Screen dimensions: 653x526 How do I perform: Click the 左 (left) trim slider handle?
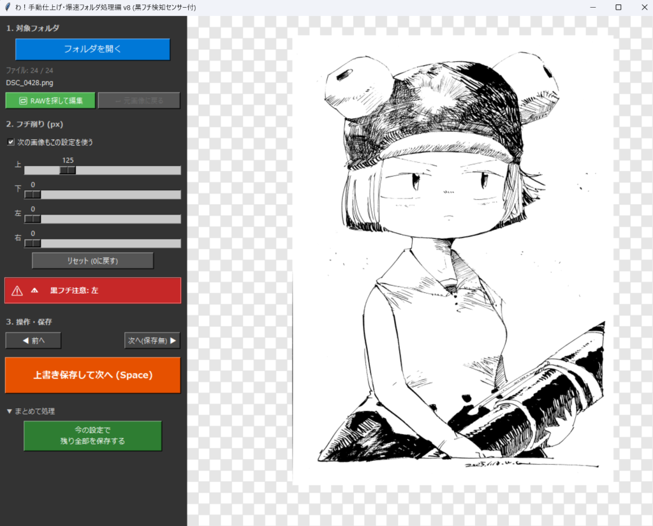click(33, 219)
